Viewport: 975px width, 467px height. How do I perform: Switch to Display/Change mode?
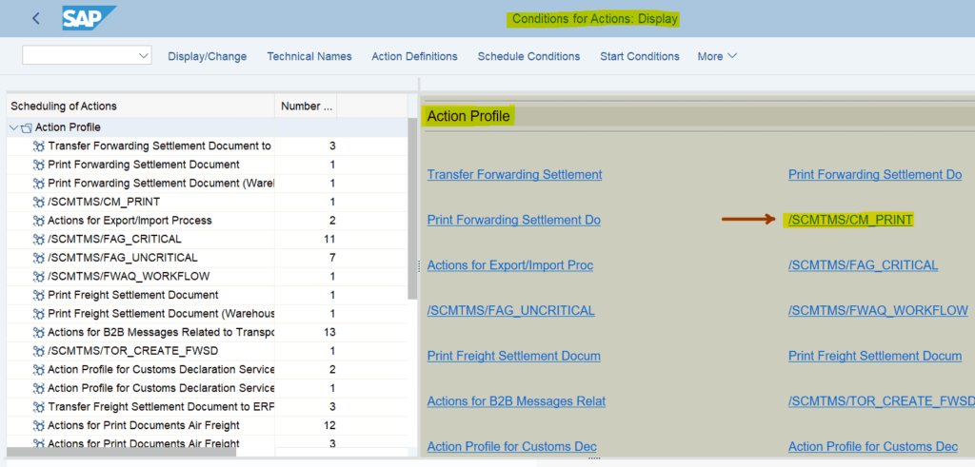coord(207,56)
